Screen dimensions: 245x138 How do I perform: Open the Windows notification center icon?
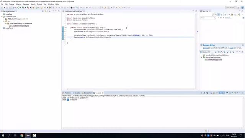[x=241, y=135]
